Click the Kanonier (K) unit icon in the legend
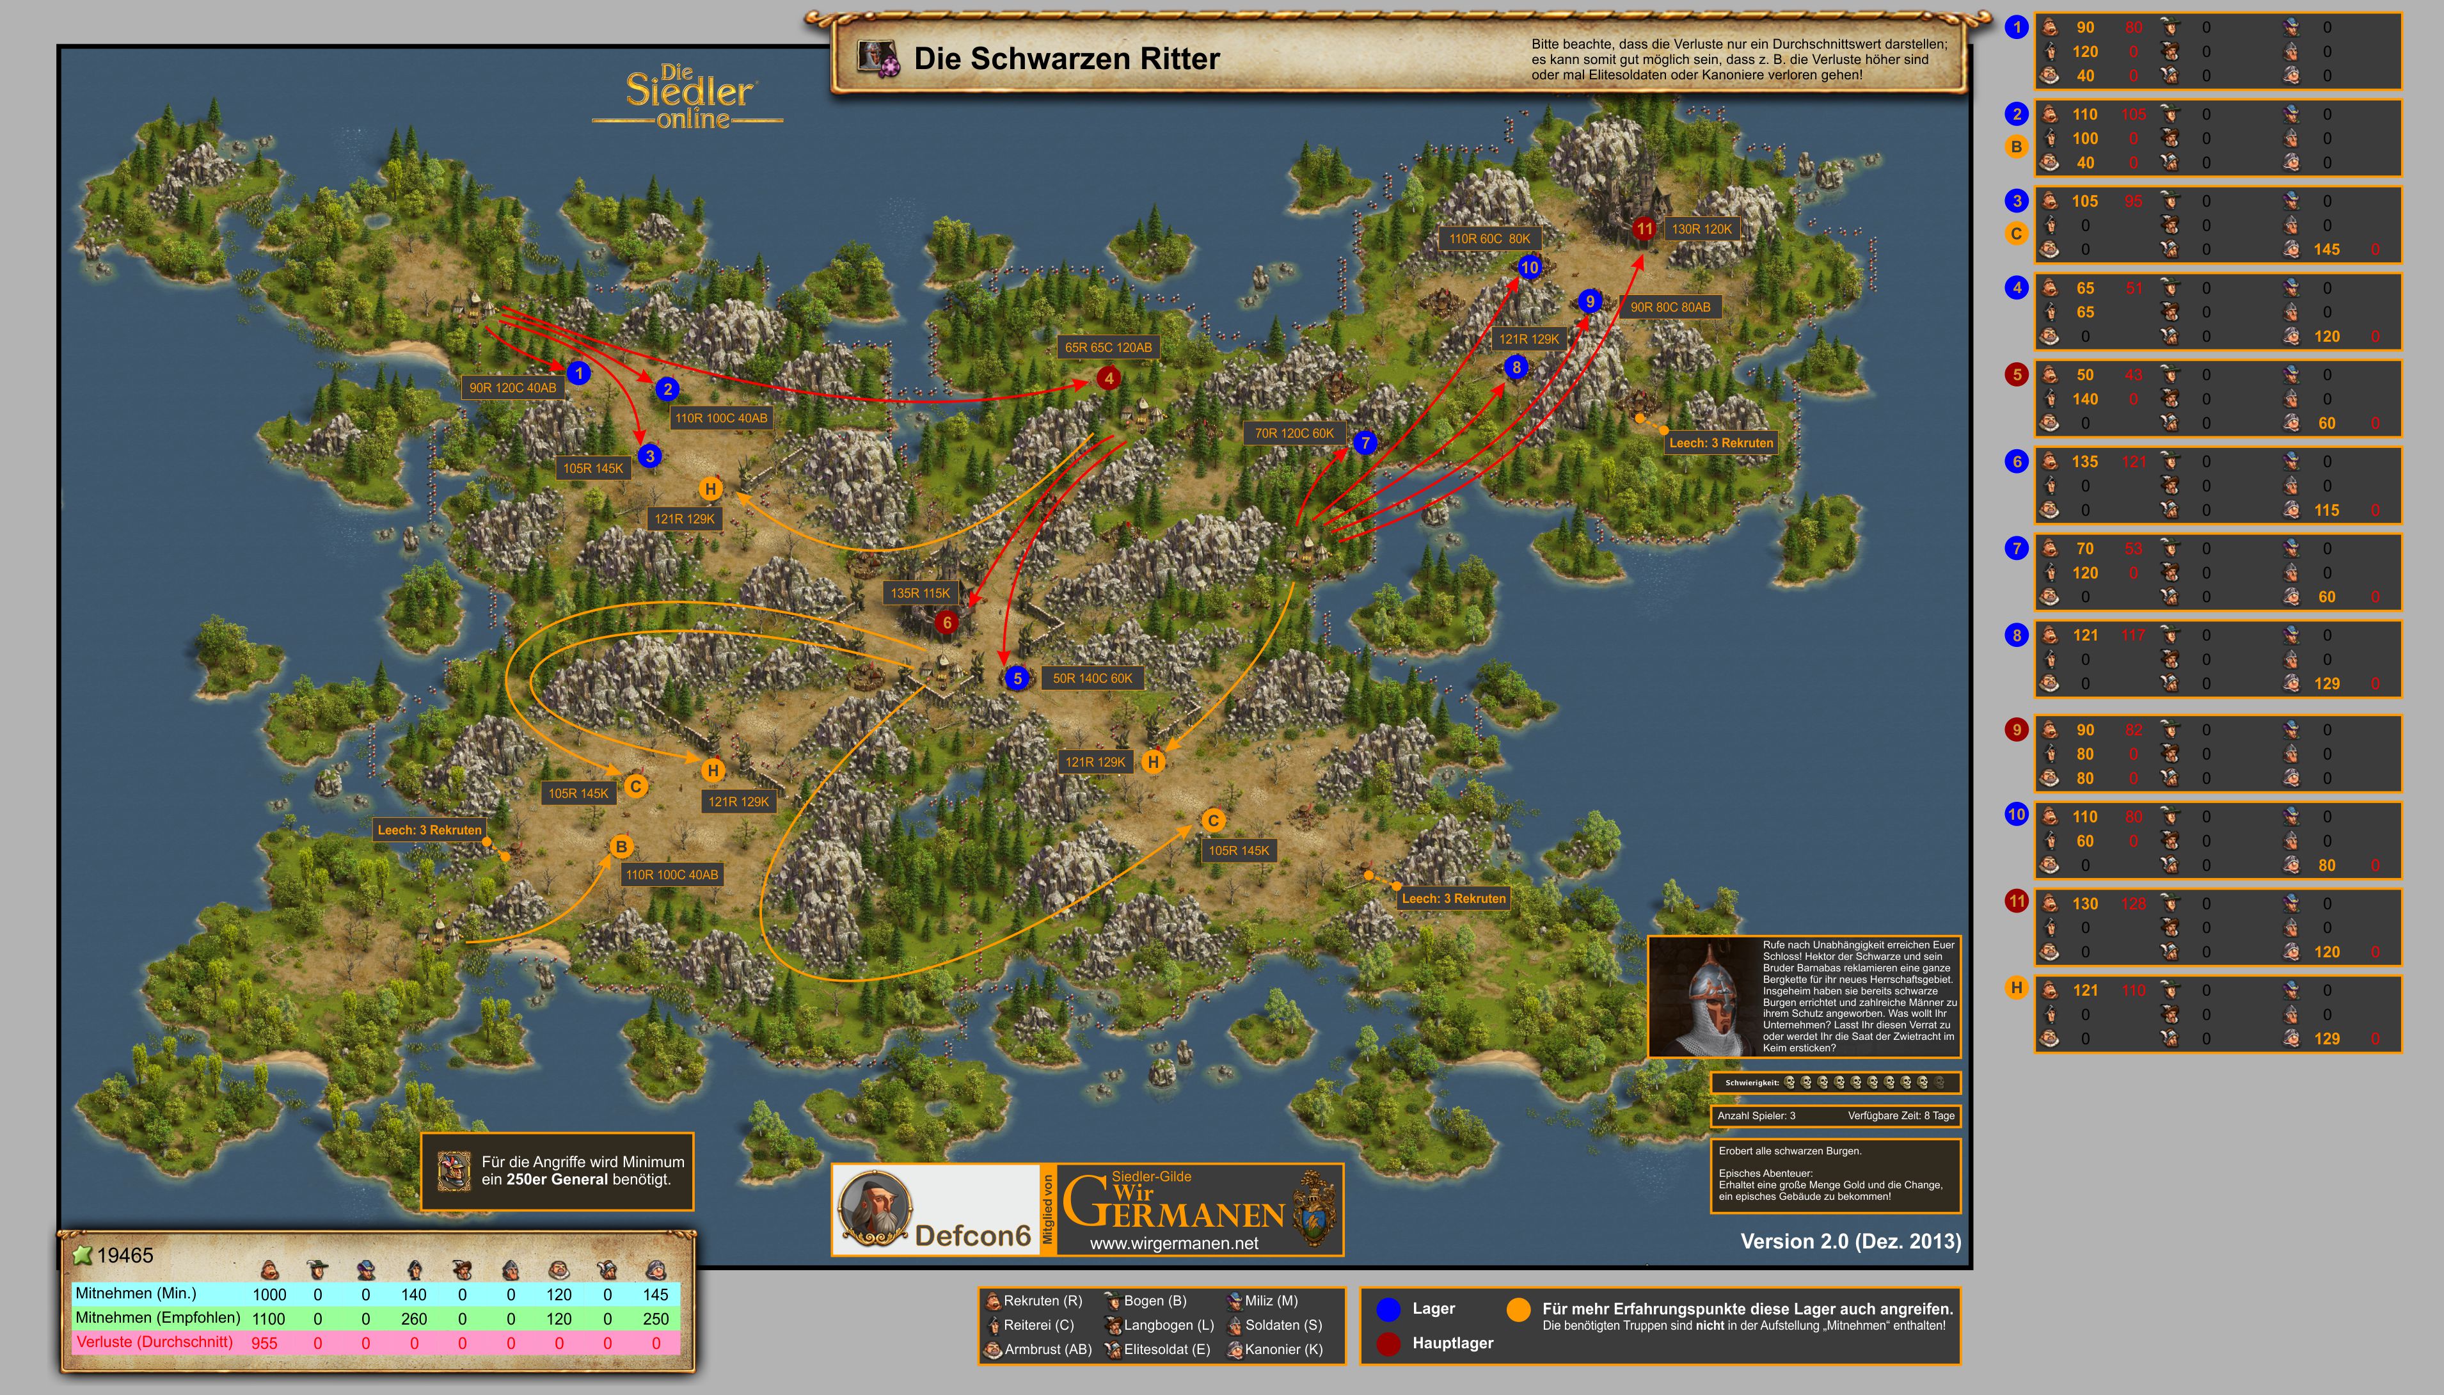2444x1395 pixels. pos(1235,1350)
